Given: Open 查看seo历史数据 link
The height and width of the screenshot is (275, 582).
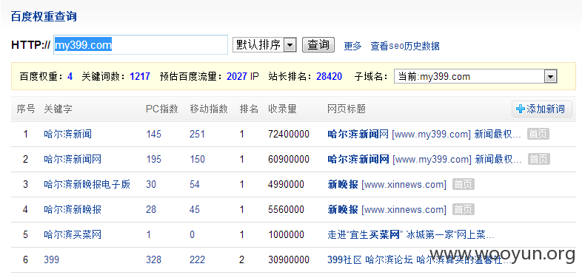Looking at the screenshot, I should coord(405,46).
